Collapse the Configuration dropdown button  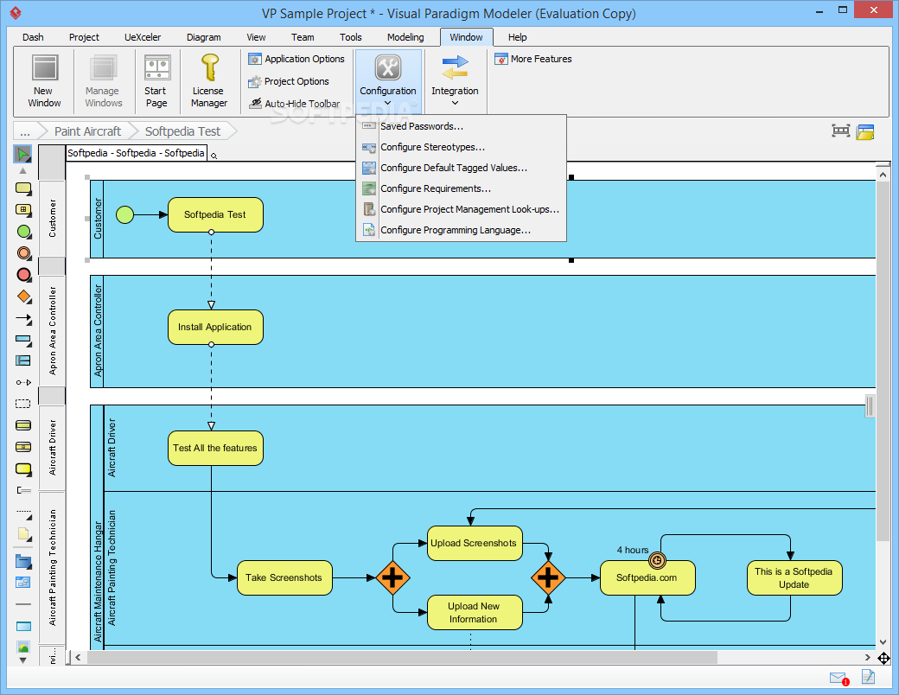pos(388,81)
